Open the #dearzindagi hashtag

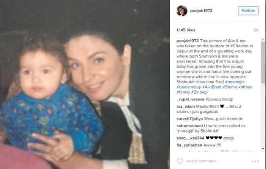(189, 87)
